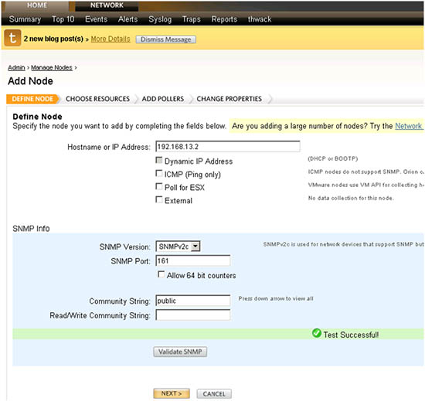Screen dimensions: 425x401
Task: Click the 'SNMP Info' section heading
Action: click(31, 229)
